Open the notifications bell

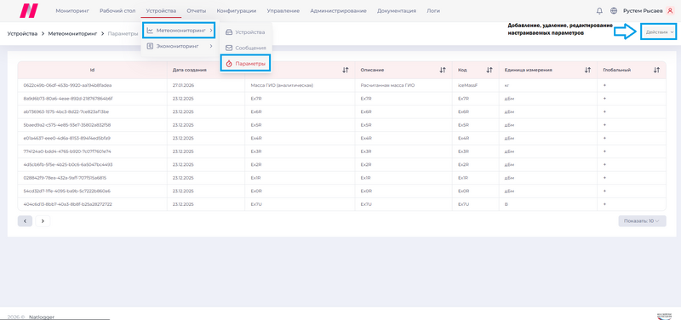(600, 11)
